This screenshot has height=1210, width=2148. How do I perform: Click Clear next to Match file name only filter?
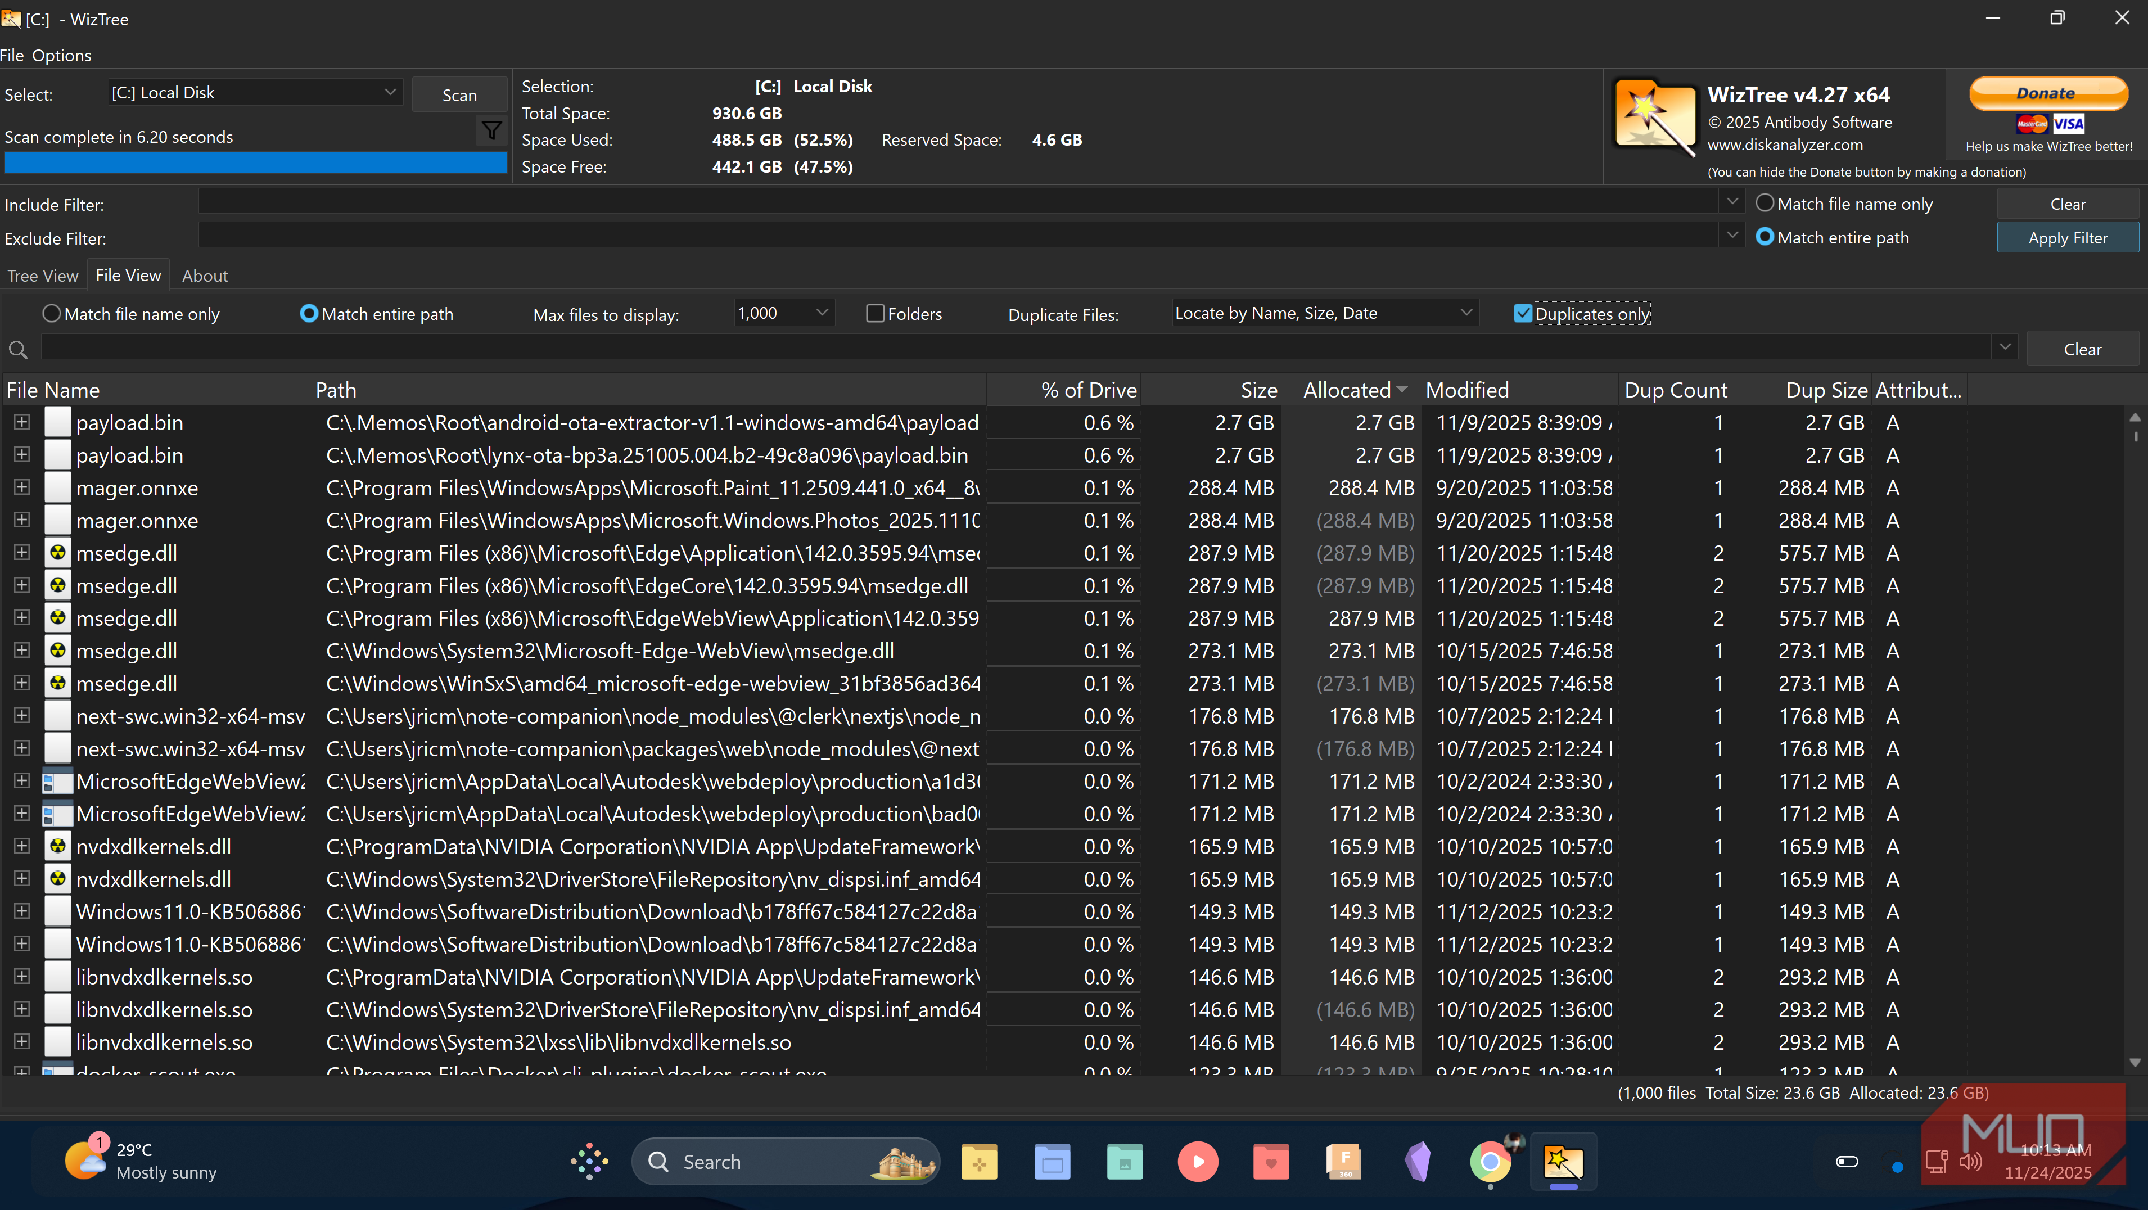click(2067, 204)
